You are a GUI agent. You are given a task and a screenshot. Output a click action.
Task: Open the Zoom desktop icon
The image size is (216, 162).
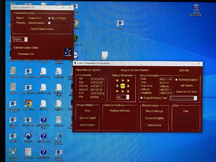point(120,25)
